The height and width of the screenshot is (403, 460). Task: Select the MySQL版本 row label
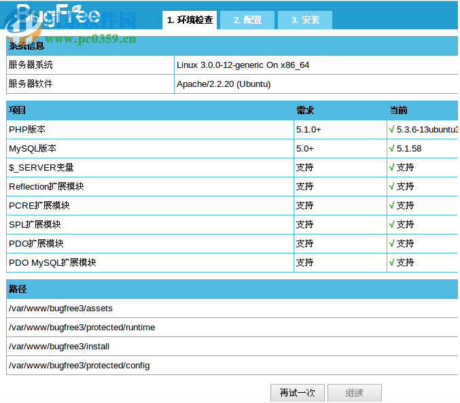pos(32,148)
